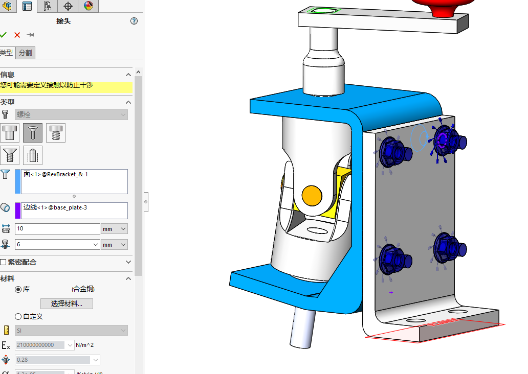Image resolution: width=528 pixels, height=374 pixels.
Task: Select countersink bolt with nut icon
Action: 33,132
